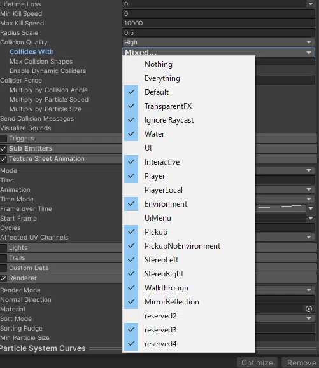
Task: Open the Sort Mode dropdown arrow
Action: (309, 318)
